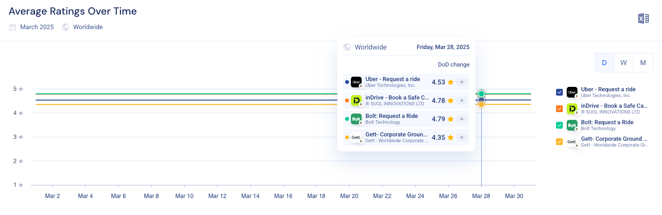Click the equals badge in Gett tooltip row
The width and height of the screenshot is (662, 215).
(462, 137)
